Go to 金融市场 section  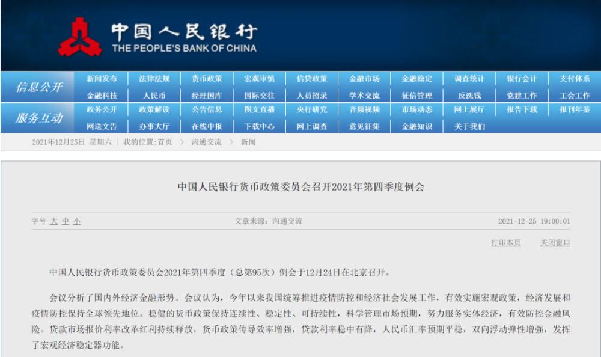(x=364, y=79)
